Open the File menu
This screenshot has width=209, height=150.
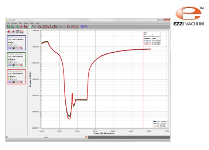(8, 23)
